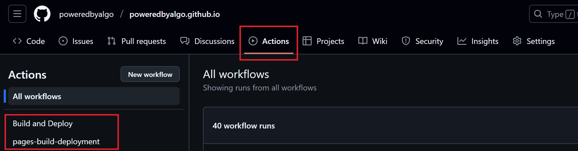Screen dimensions: 578x151
Task: Click the Issues circle icon
Action: (x=63, y=41)
